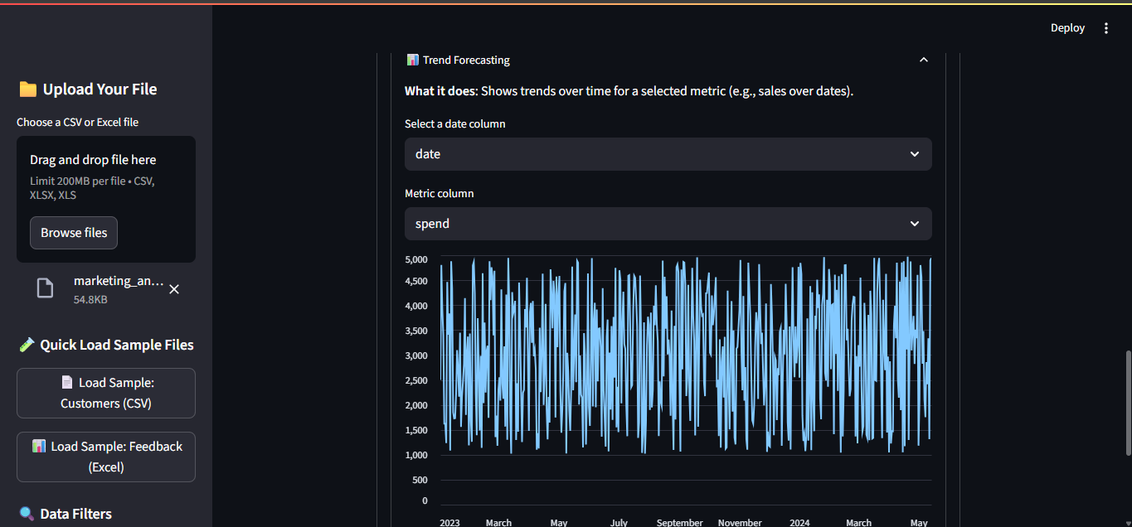The width and height of the screenshot is (1132, 527).
Task: Click the test tube Quick Load icon
Action: click(x=27, y=345)
